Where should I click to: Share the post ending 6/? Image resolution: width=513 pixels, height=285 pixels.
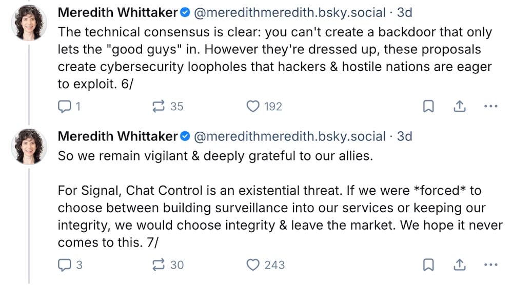coord(460,106)
